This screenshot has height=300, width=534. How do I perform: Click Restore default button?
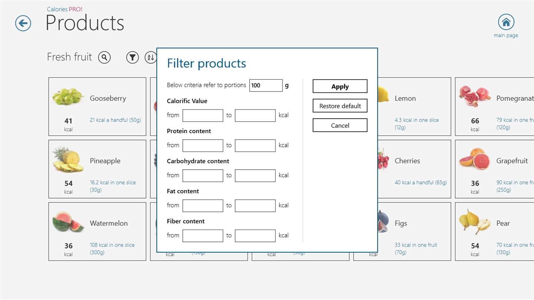[x=340, y=106]
